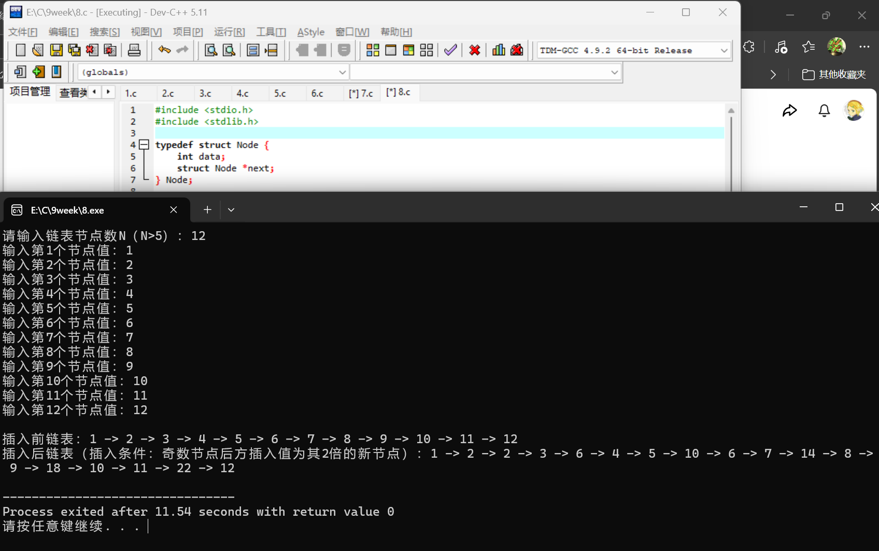Click the Close All toolbar icon

(110, 50)
